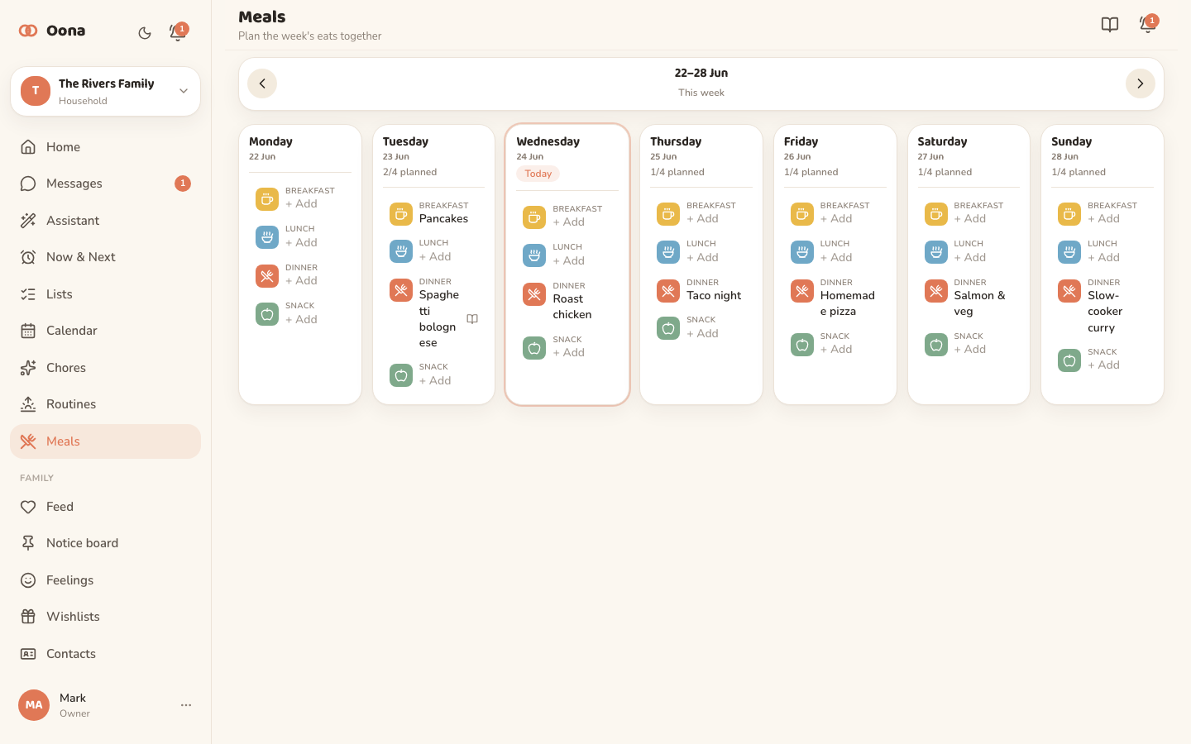
Task: Click the Today badge on Wednesday
Action: tap(538, 174)
